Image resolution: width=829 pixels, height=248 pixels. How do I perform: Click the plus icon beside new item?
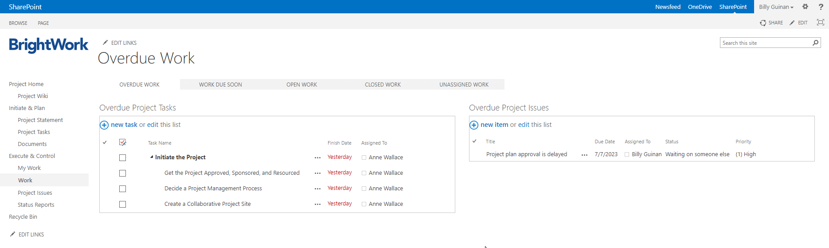pyautogui.click(x=474, y=125)
